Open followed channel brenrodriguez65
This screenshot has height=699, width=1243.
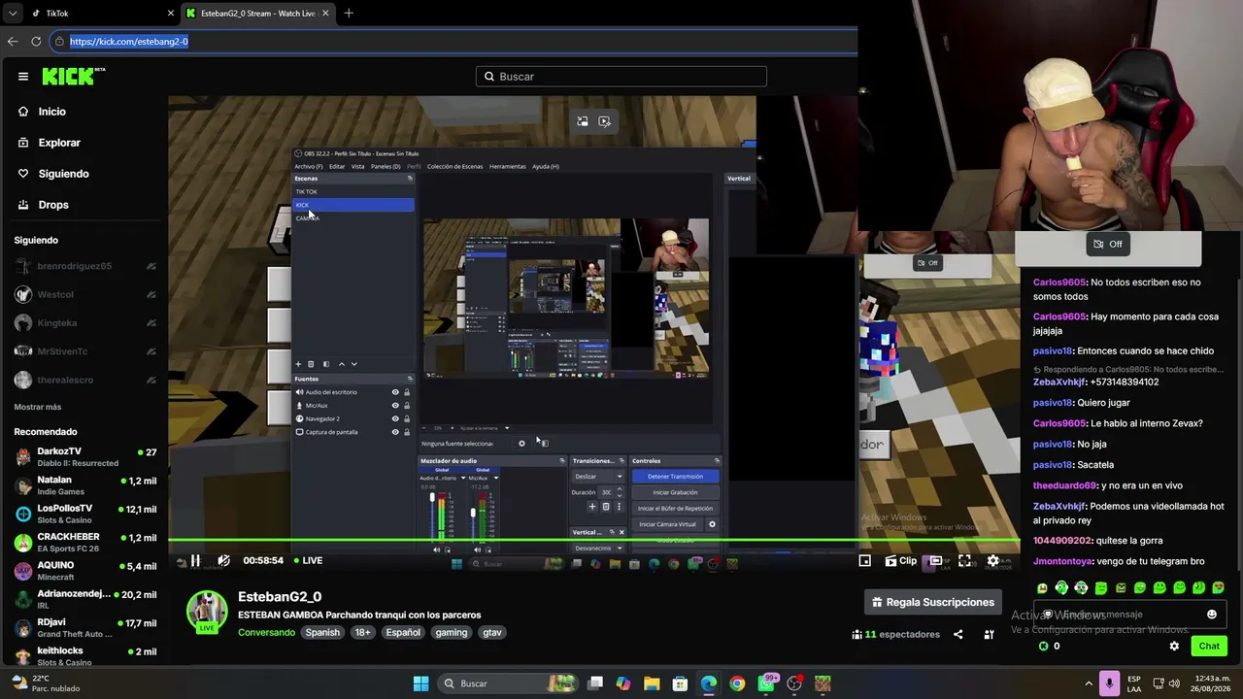84,266
